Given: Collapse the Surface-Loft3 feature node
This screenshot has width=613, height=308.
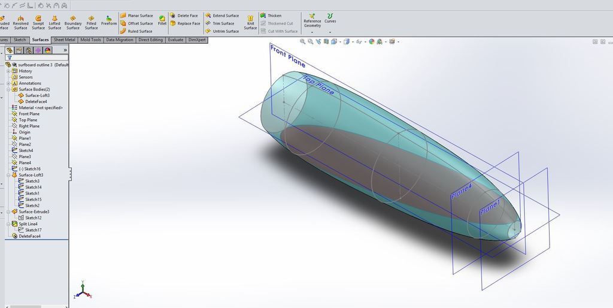Looking at the screenshot, I should (8, 175).
